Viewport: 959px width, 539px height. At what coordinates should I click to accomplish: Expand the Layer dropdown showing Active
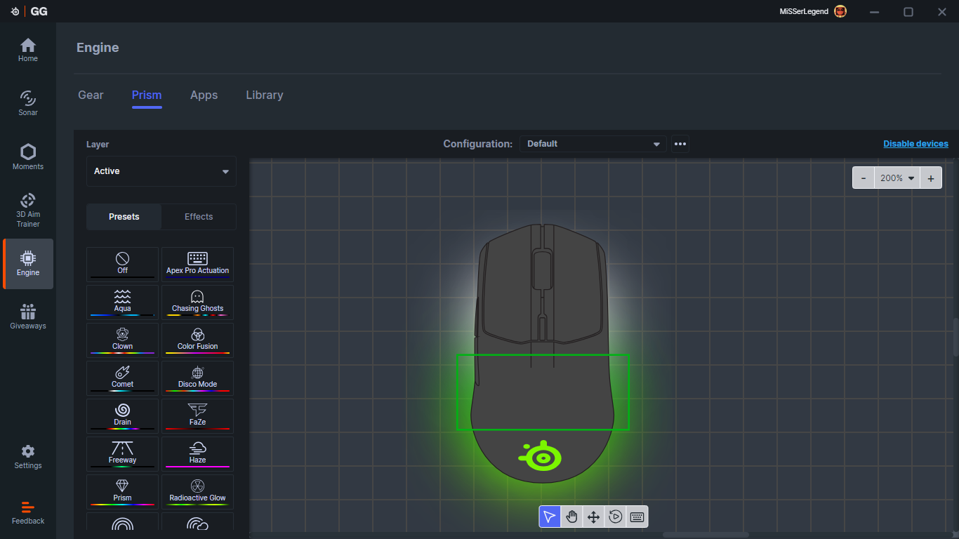[x=161, y=171]
